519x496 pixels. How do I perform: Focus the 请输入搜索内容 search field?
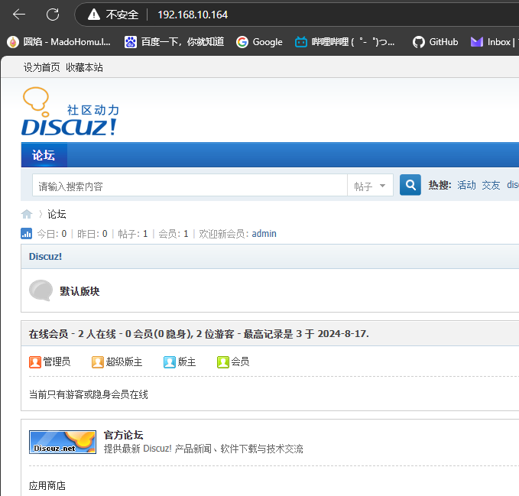[x=190, y=185]
